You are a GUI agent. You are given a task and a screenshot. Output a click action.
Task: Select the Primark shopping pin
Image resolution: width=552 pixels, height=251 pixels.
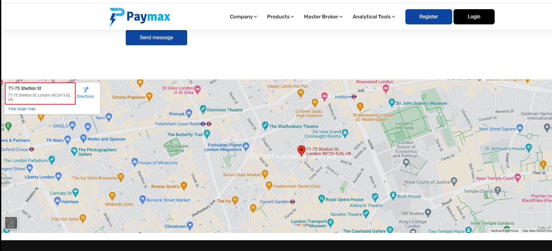click(x=189, y=113)
